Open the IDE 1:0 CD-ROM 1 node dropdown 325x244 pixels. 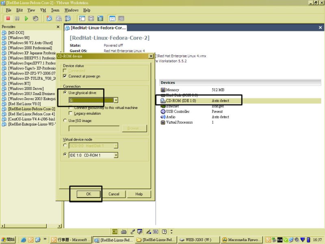[116, 155]
